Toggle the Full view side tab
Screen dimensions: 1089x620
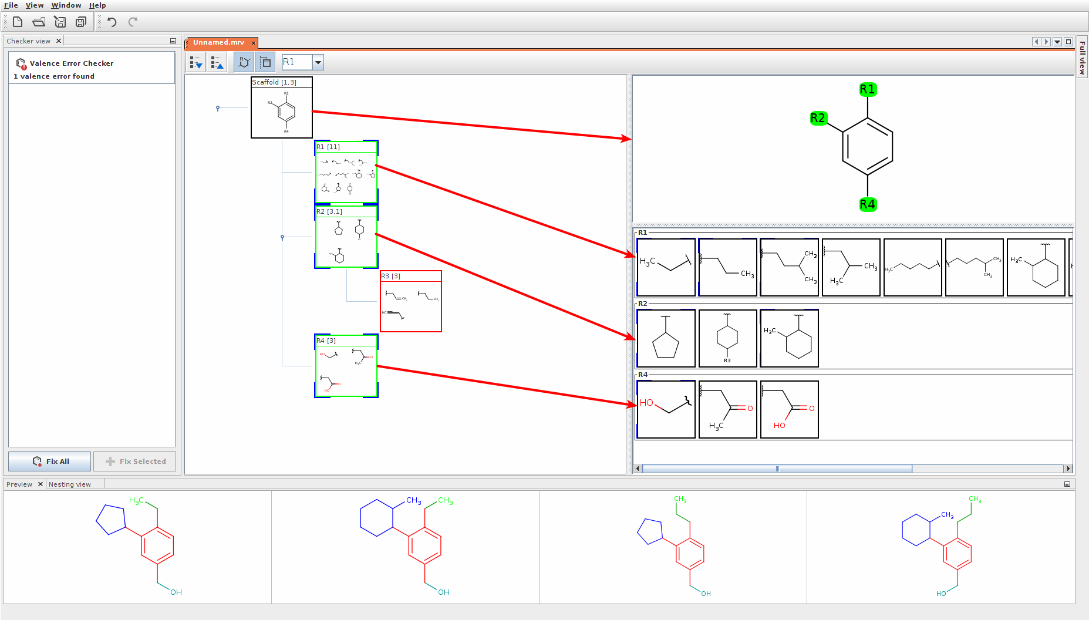pos(1083,58)
